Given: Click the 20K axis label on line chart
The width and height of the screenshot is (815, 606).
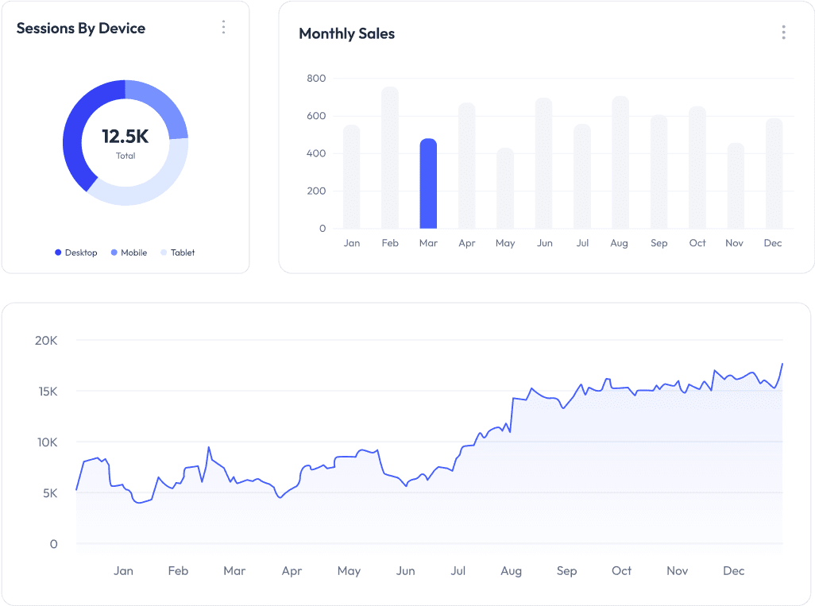Looking at the screenshot, I should pos(46,341).
